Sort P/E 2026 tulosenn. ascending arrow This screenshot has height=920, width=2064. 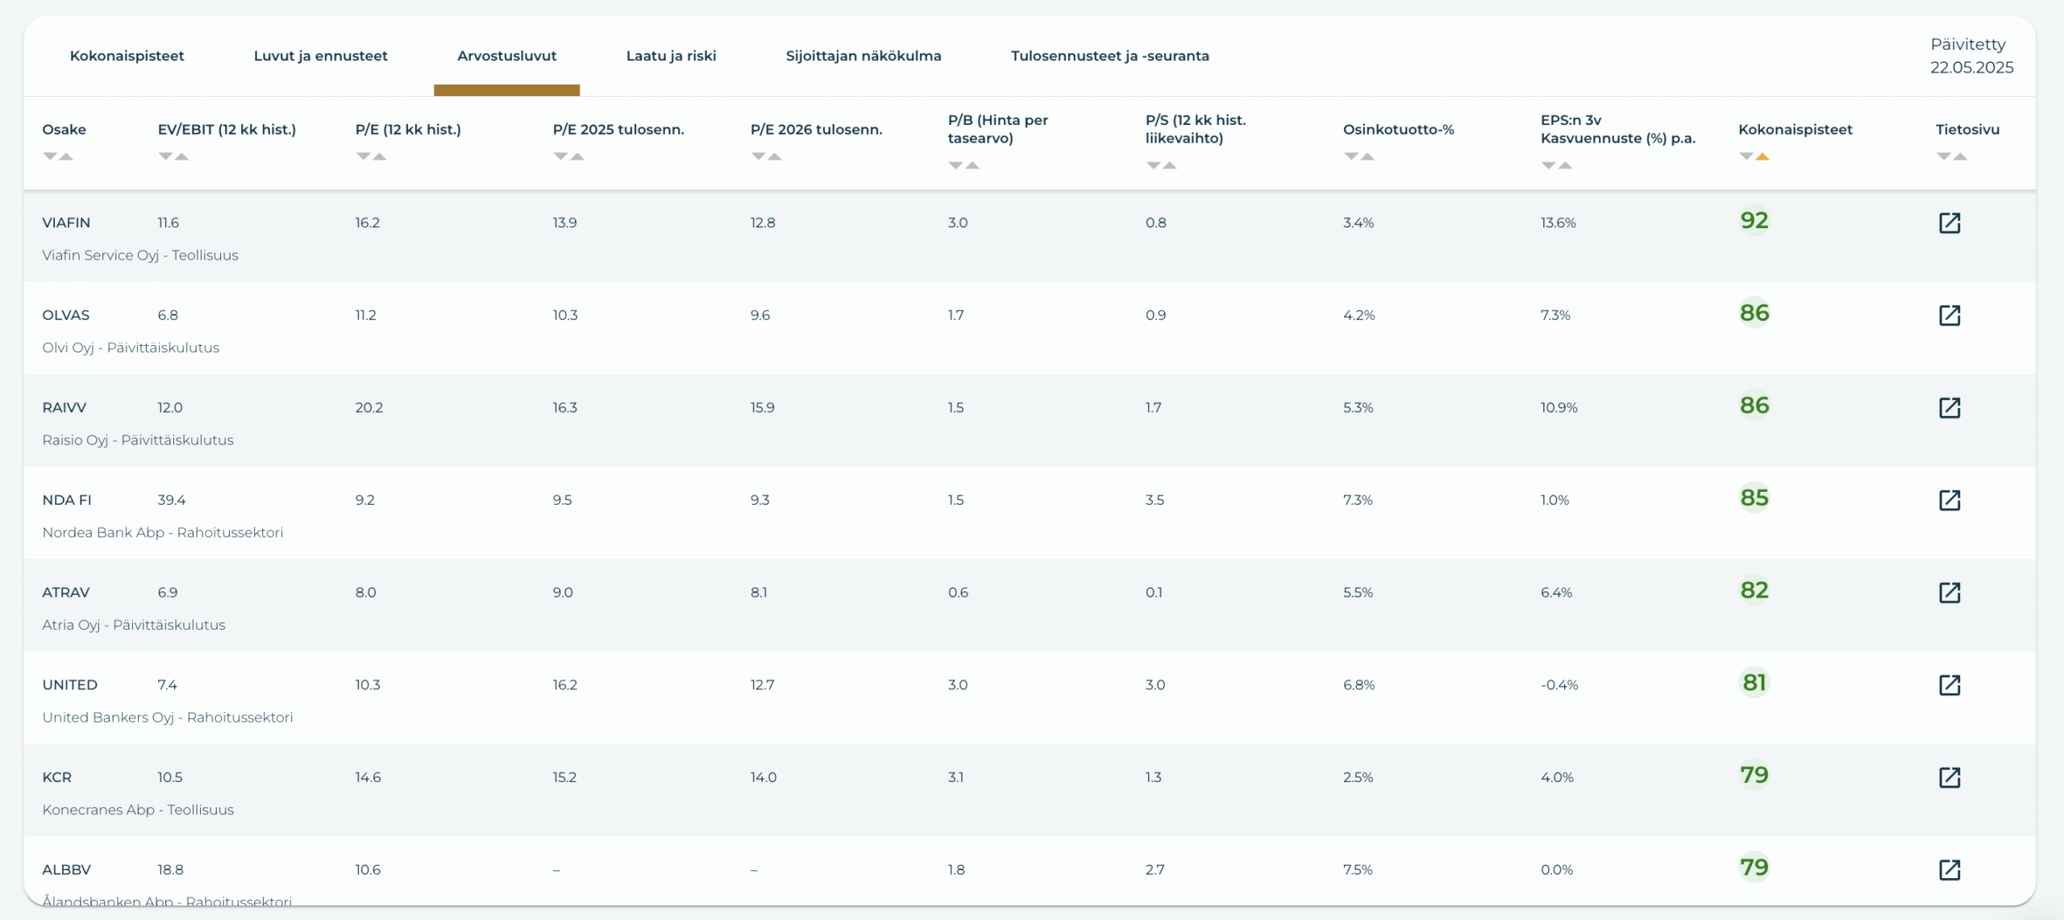pyautogui.click(x=774, y=156)
